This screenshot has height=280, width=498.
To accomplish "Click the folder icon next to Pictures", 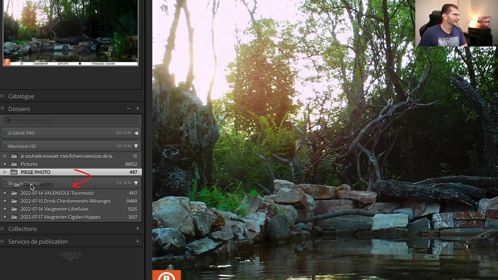I will click(14, 164).
